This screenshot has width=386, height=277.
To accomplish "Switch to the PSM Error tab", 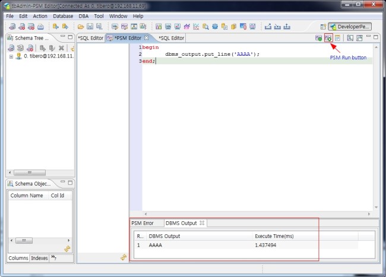I will (x=143, y=223).
